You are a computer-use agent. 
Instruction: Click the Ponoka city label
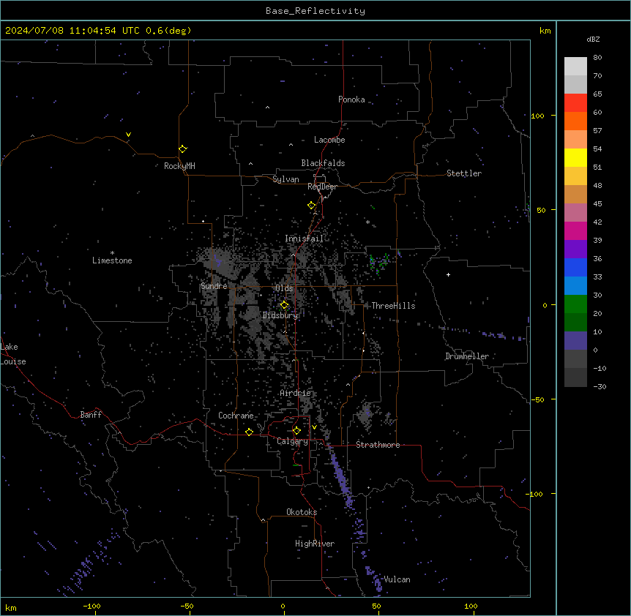351,99
